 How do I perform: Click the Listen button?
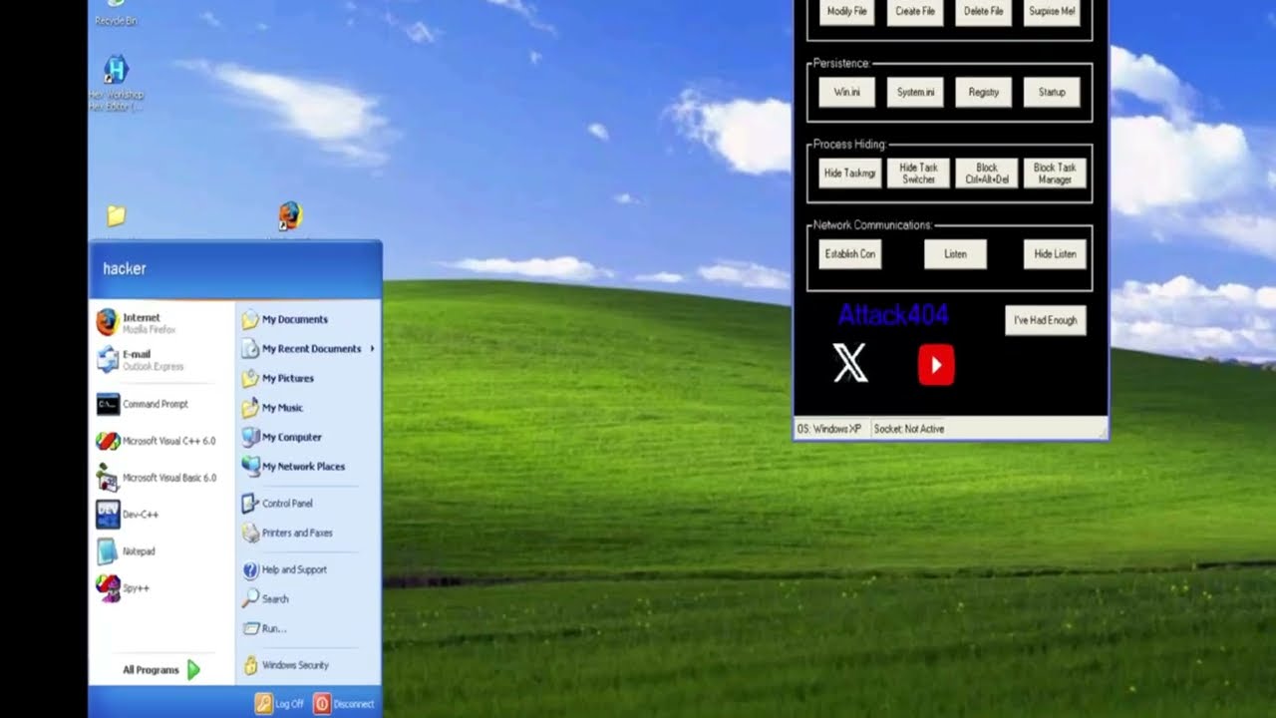coord(955,254)
